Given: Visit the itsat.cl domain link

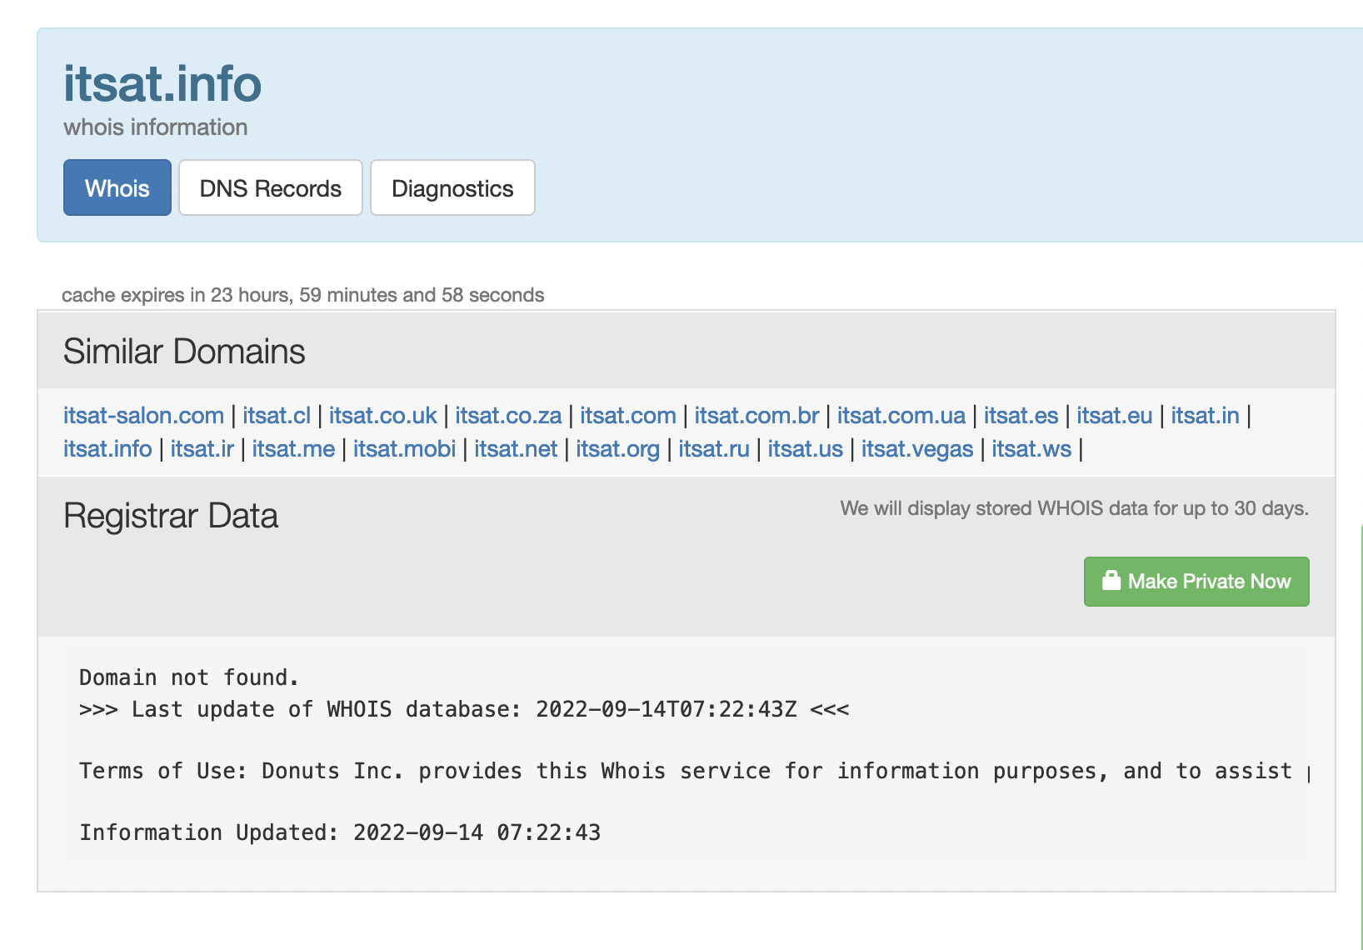Looking at the screenshot, I should coord(276,415).
